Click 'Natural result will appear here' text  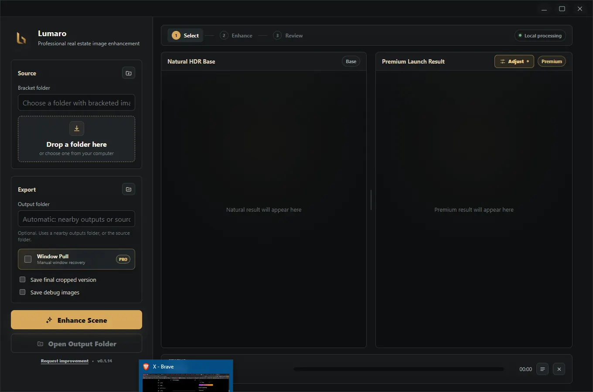coord(264,210)
